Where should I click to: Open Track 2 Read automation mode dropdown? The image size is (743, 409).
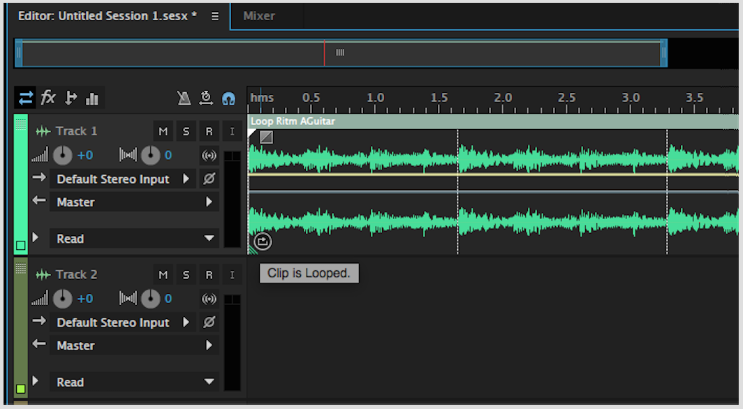pyautogui.click(x=134, y=382)
